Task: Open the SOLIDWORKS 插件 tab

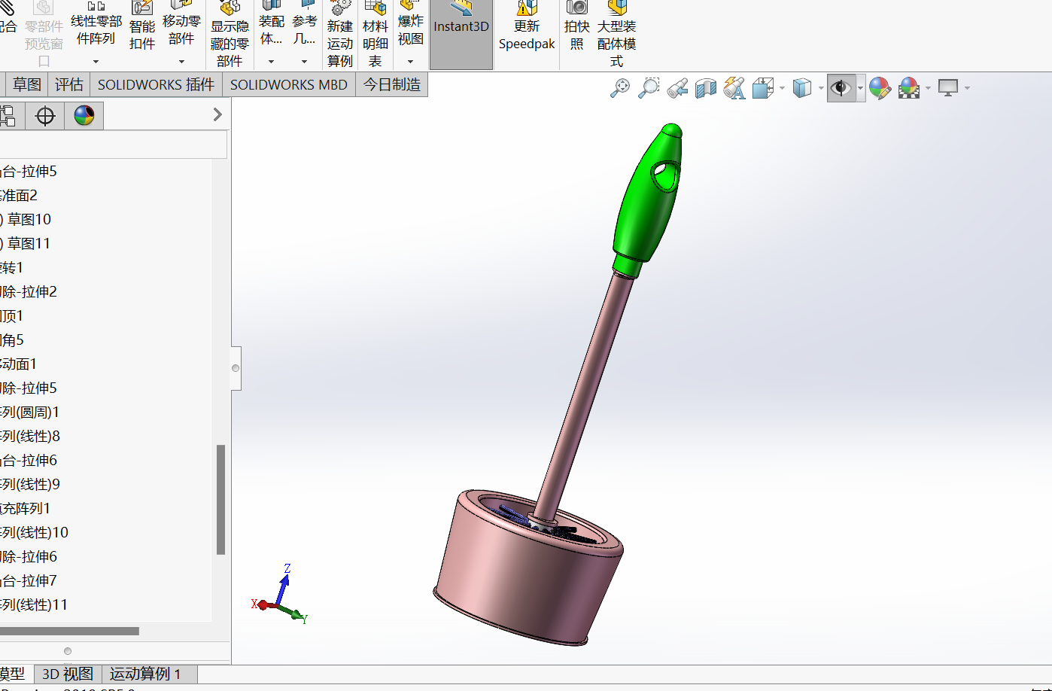Action: 157,84
